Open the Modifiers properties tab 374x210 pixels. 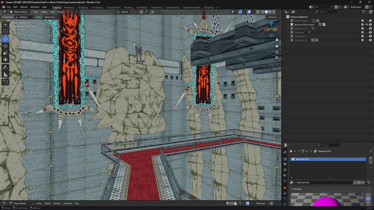(285, 193)
